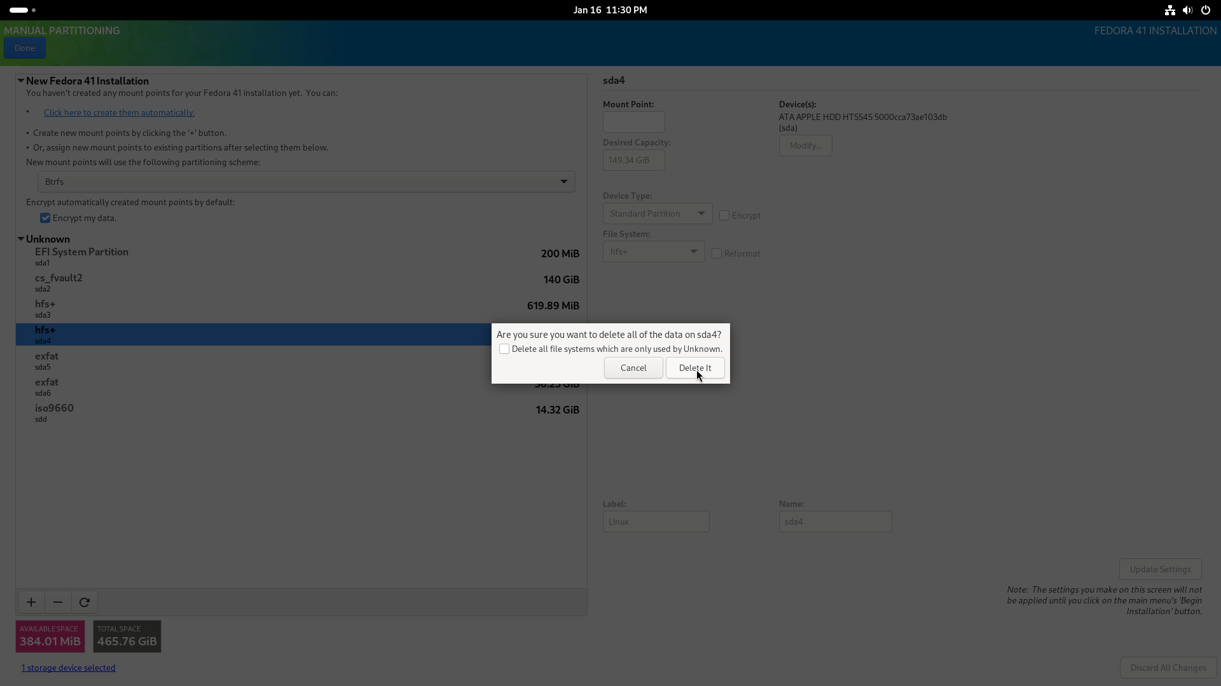Open the Btrfs partitioning scheme dropdown
Image resolution: width=1221 pixels, height=686 pixels.
click(x=307, y=182)
